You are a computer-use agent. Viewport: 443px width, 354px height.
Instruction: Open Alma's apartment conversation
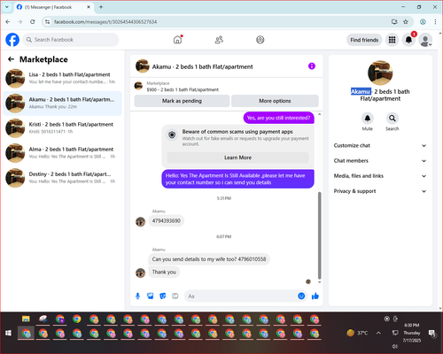pos(62,153)
